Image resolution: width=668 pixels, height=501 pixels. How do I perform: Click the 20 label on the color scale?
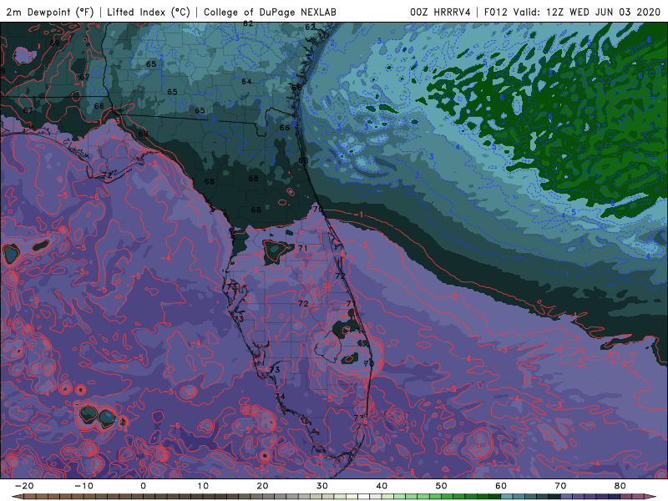[262, 486]
